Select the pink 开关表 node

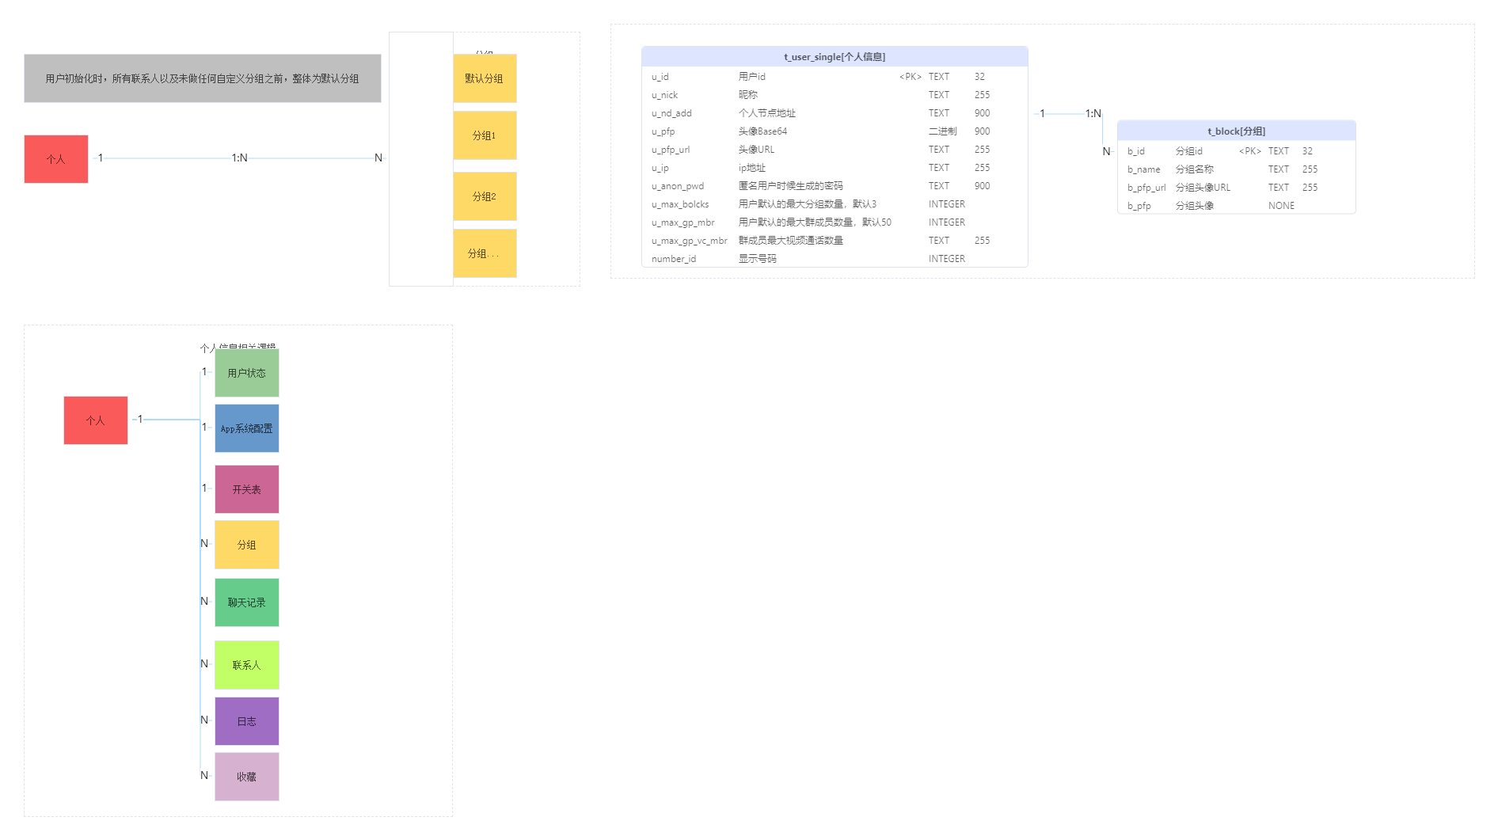247,489
